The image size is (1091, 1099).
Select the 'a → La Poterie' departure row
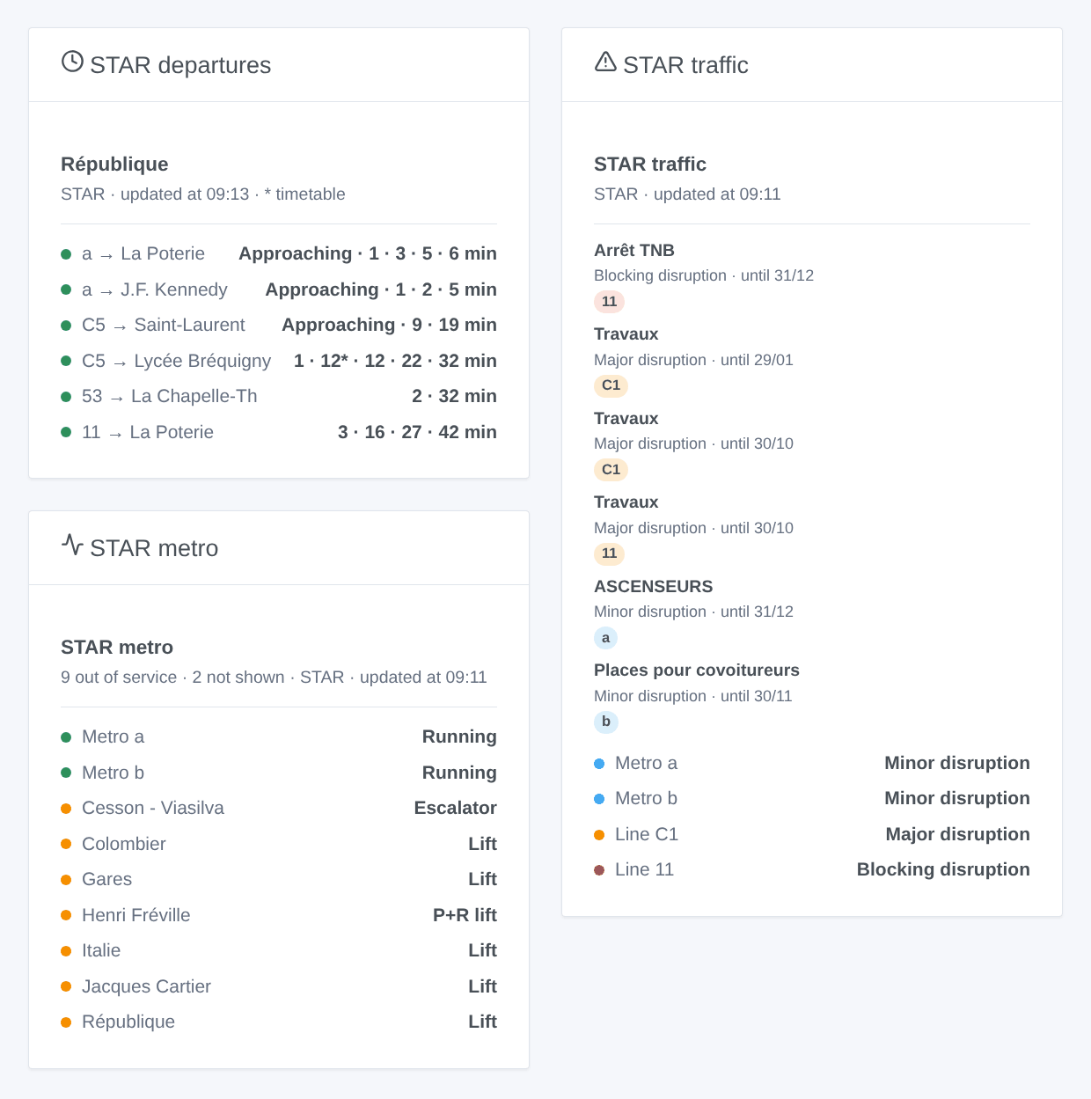click(279, 253)
